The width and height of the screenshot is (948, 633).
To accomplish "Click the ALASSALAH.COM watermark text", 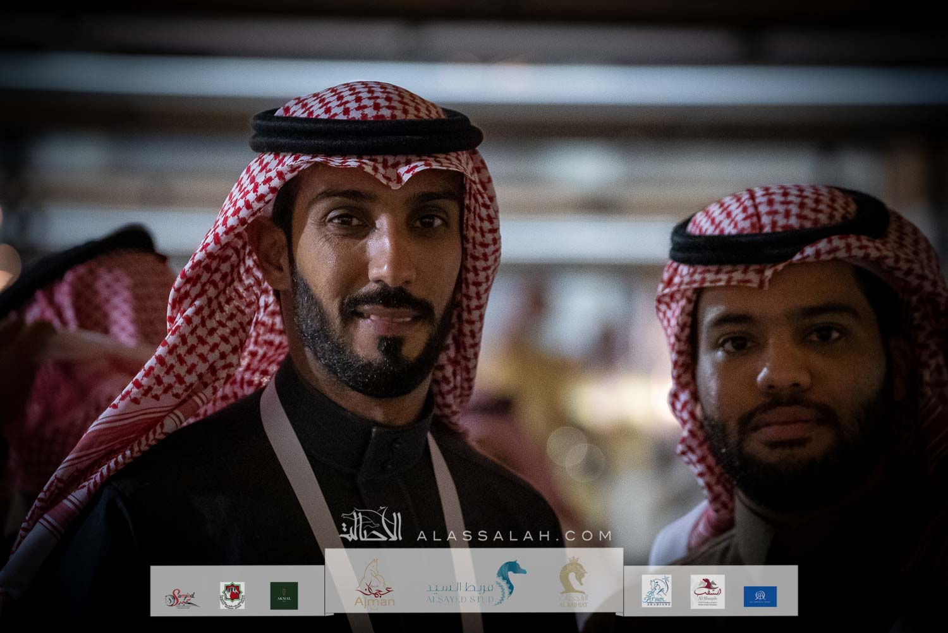I will (514, 536).
